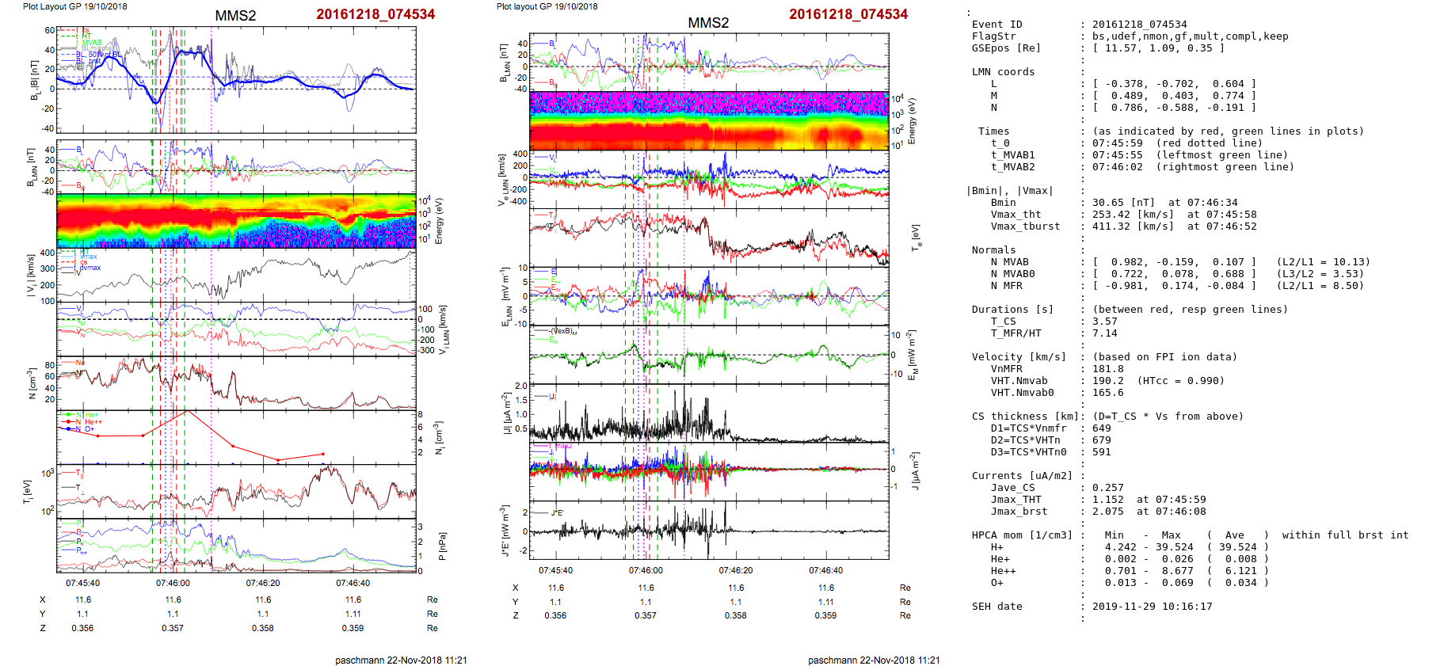Click the HPCA mom table header
The image size is (1429, 666).
pyautogui.click(x=1022, y=535)
